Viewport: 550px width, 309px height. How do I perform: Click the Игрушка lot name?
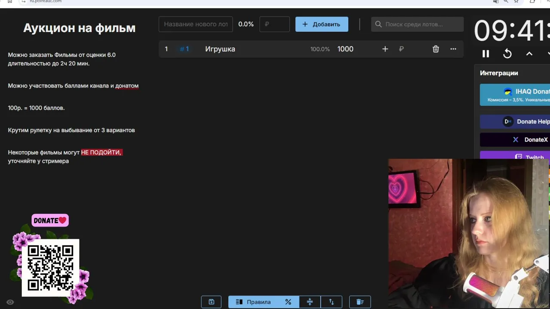pos(220,49)
